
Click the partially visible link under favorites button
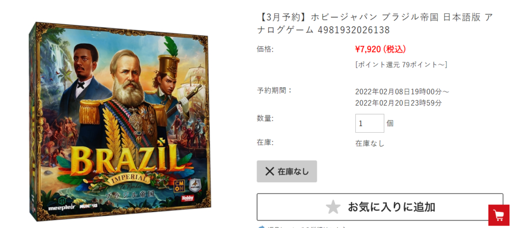coord(306,227)
